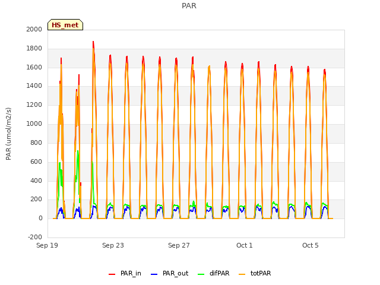Click the 1600 y-axis tick label
380x285 pixels.
[34, 67]
